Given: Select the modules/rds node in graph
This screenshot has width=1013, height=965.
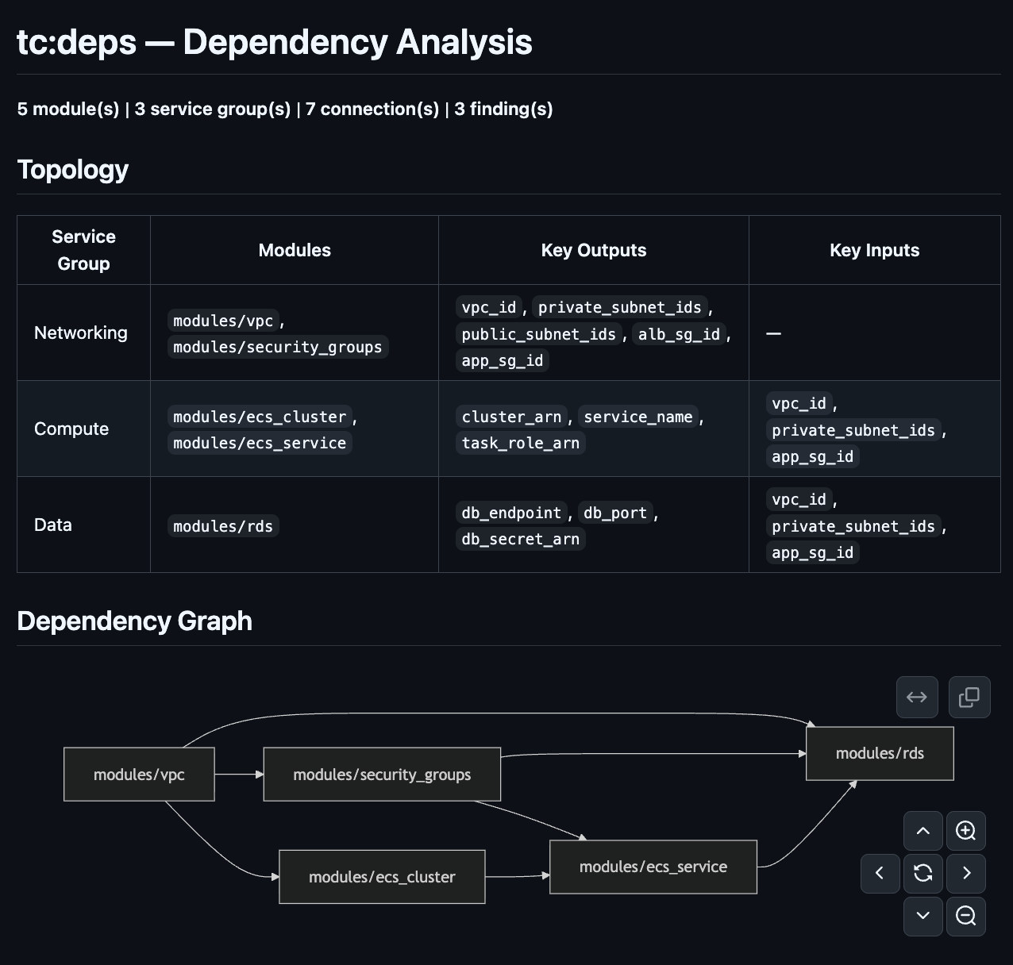Looking at the screenshot, I should pyautogui.click(x=880, y=754).
